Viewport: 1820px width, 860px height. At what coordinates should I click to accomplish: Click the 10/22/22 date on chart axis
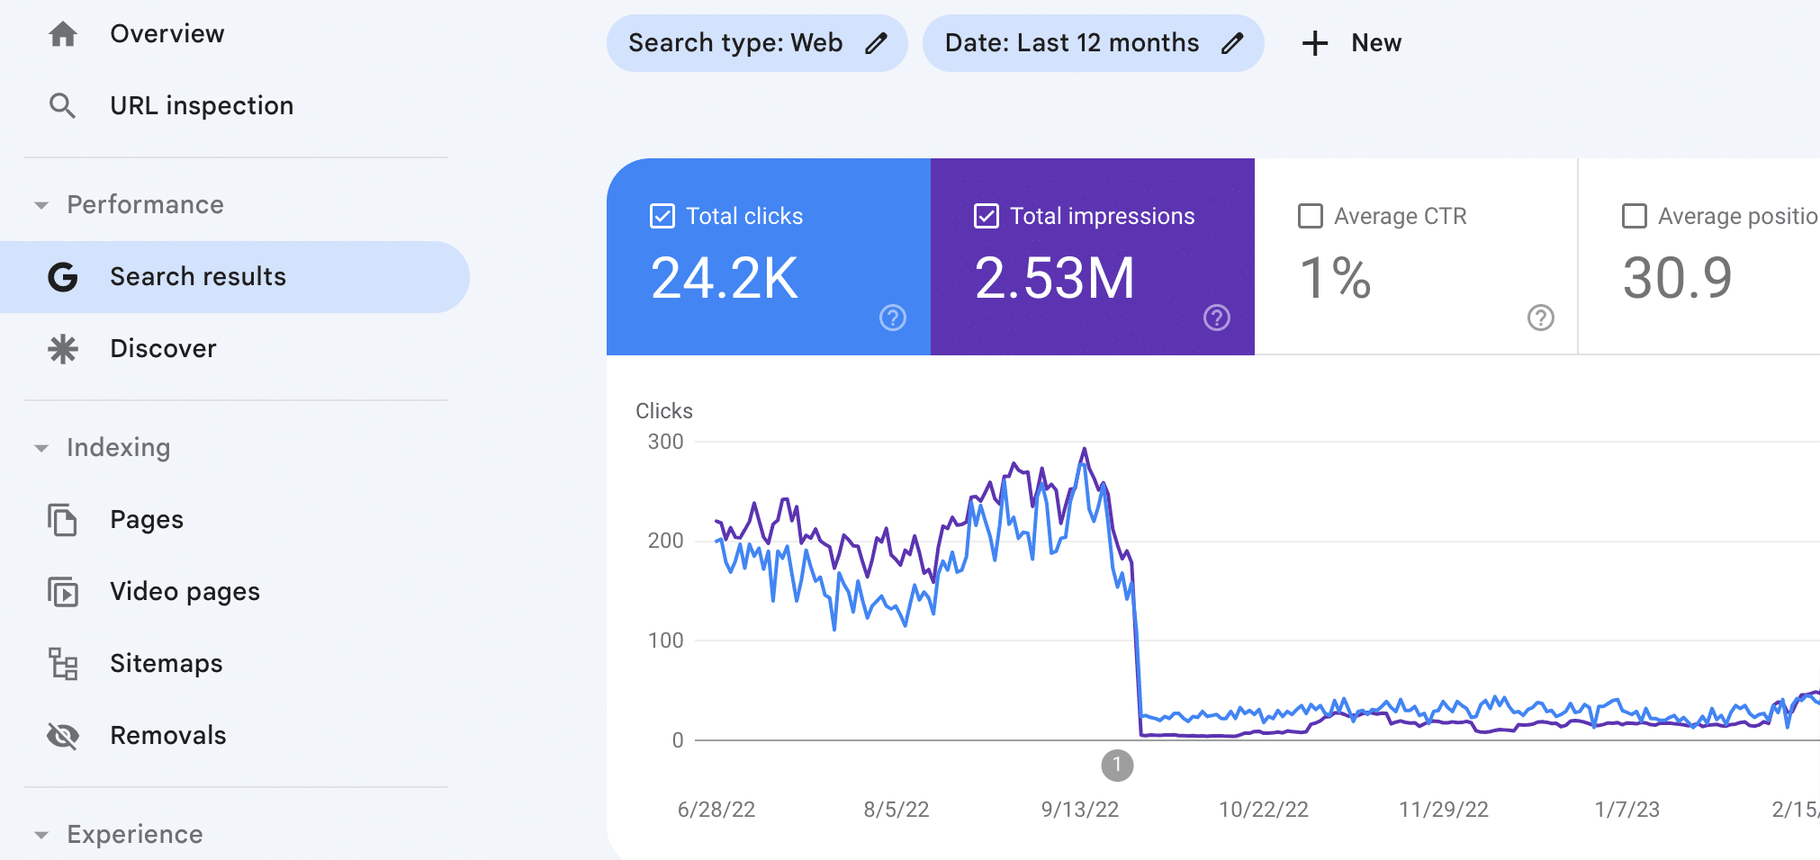coord(1264,810)
